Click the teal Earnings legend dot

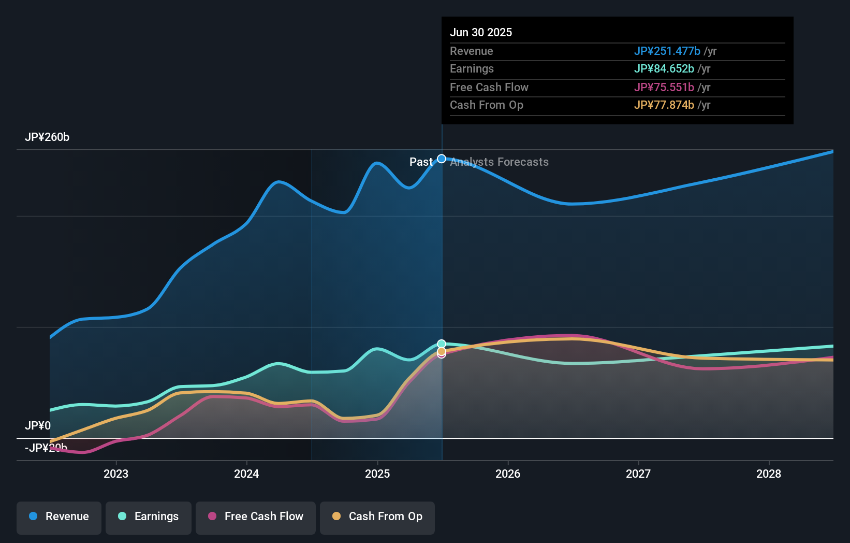tap(122, 517)
